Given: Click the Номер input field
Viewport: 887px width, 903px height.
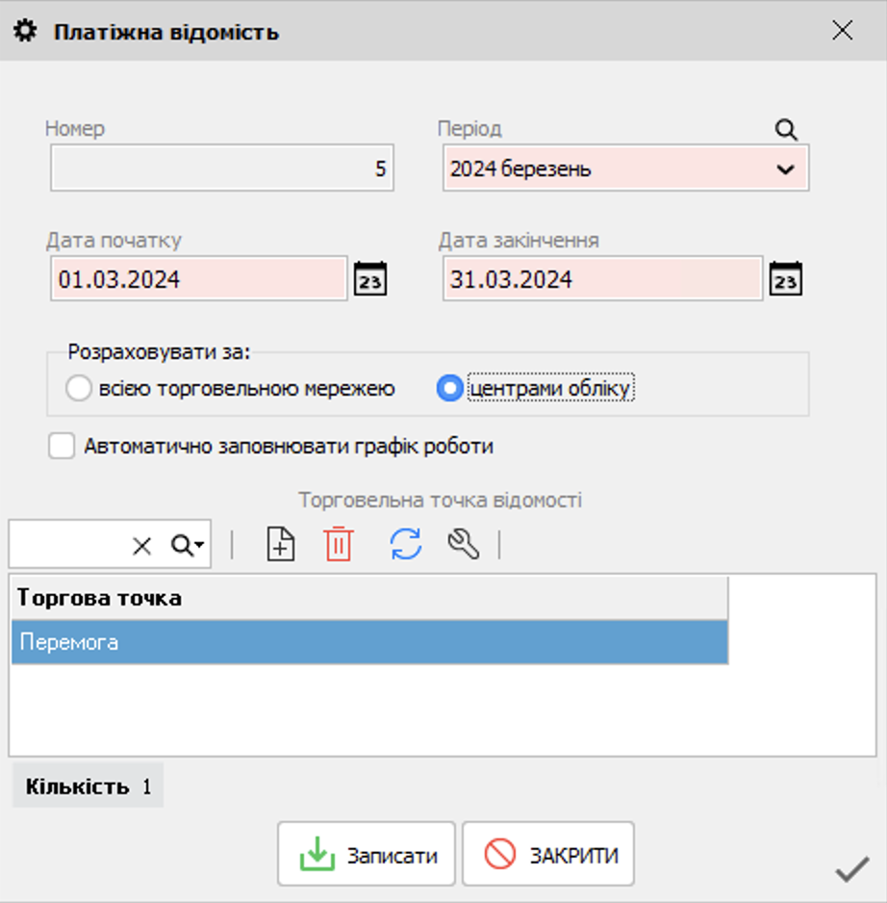Looking at the screenshot, I should (x=222, y=168).
